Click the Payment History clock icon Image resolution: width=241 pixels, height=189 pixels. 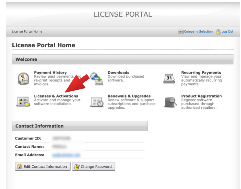[x=23, y=78]
